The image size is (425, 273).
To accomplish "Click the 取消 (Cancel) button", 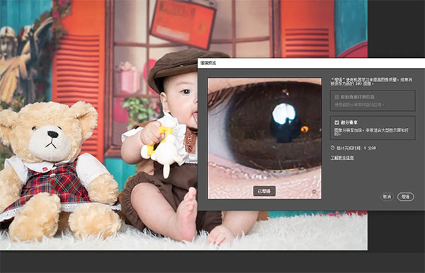I will (x=387, y=197).
